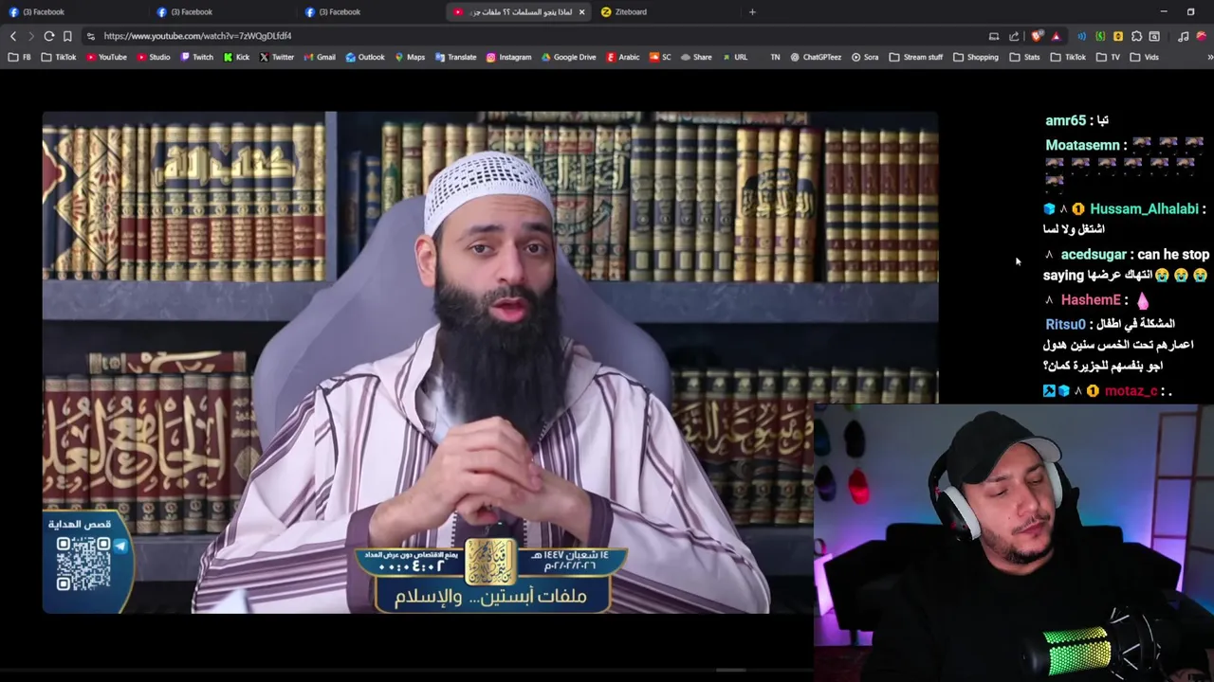Restore the browser window size
This screenshot has height=682, width=1214.
[x=1190, y=12]
